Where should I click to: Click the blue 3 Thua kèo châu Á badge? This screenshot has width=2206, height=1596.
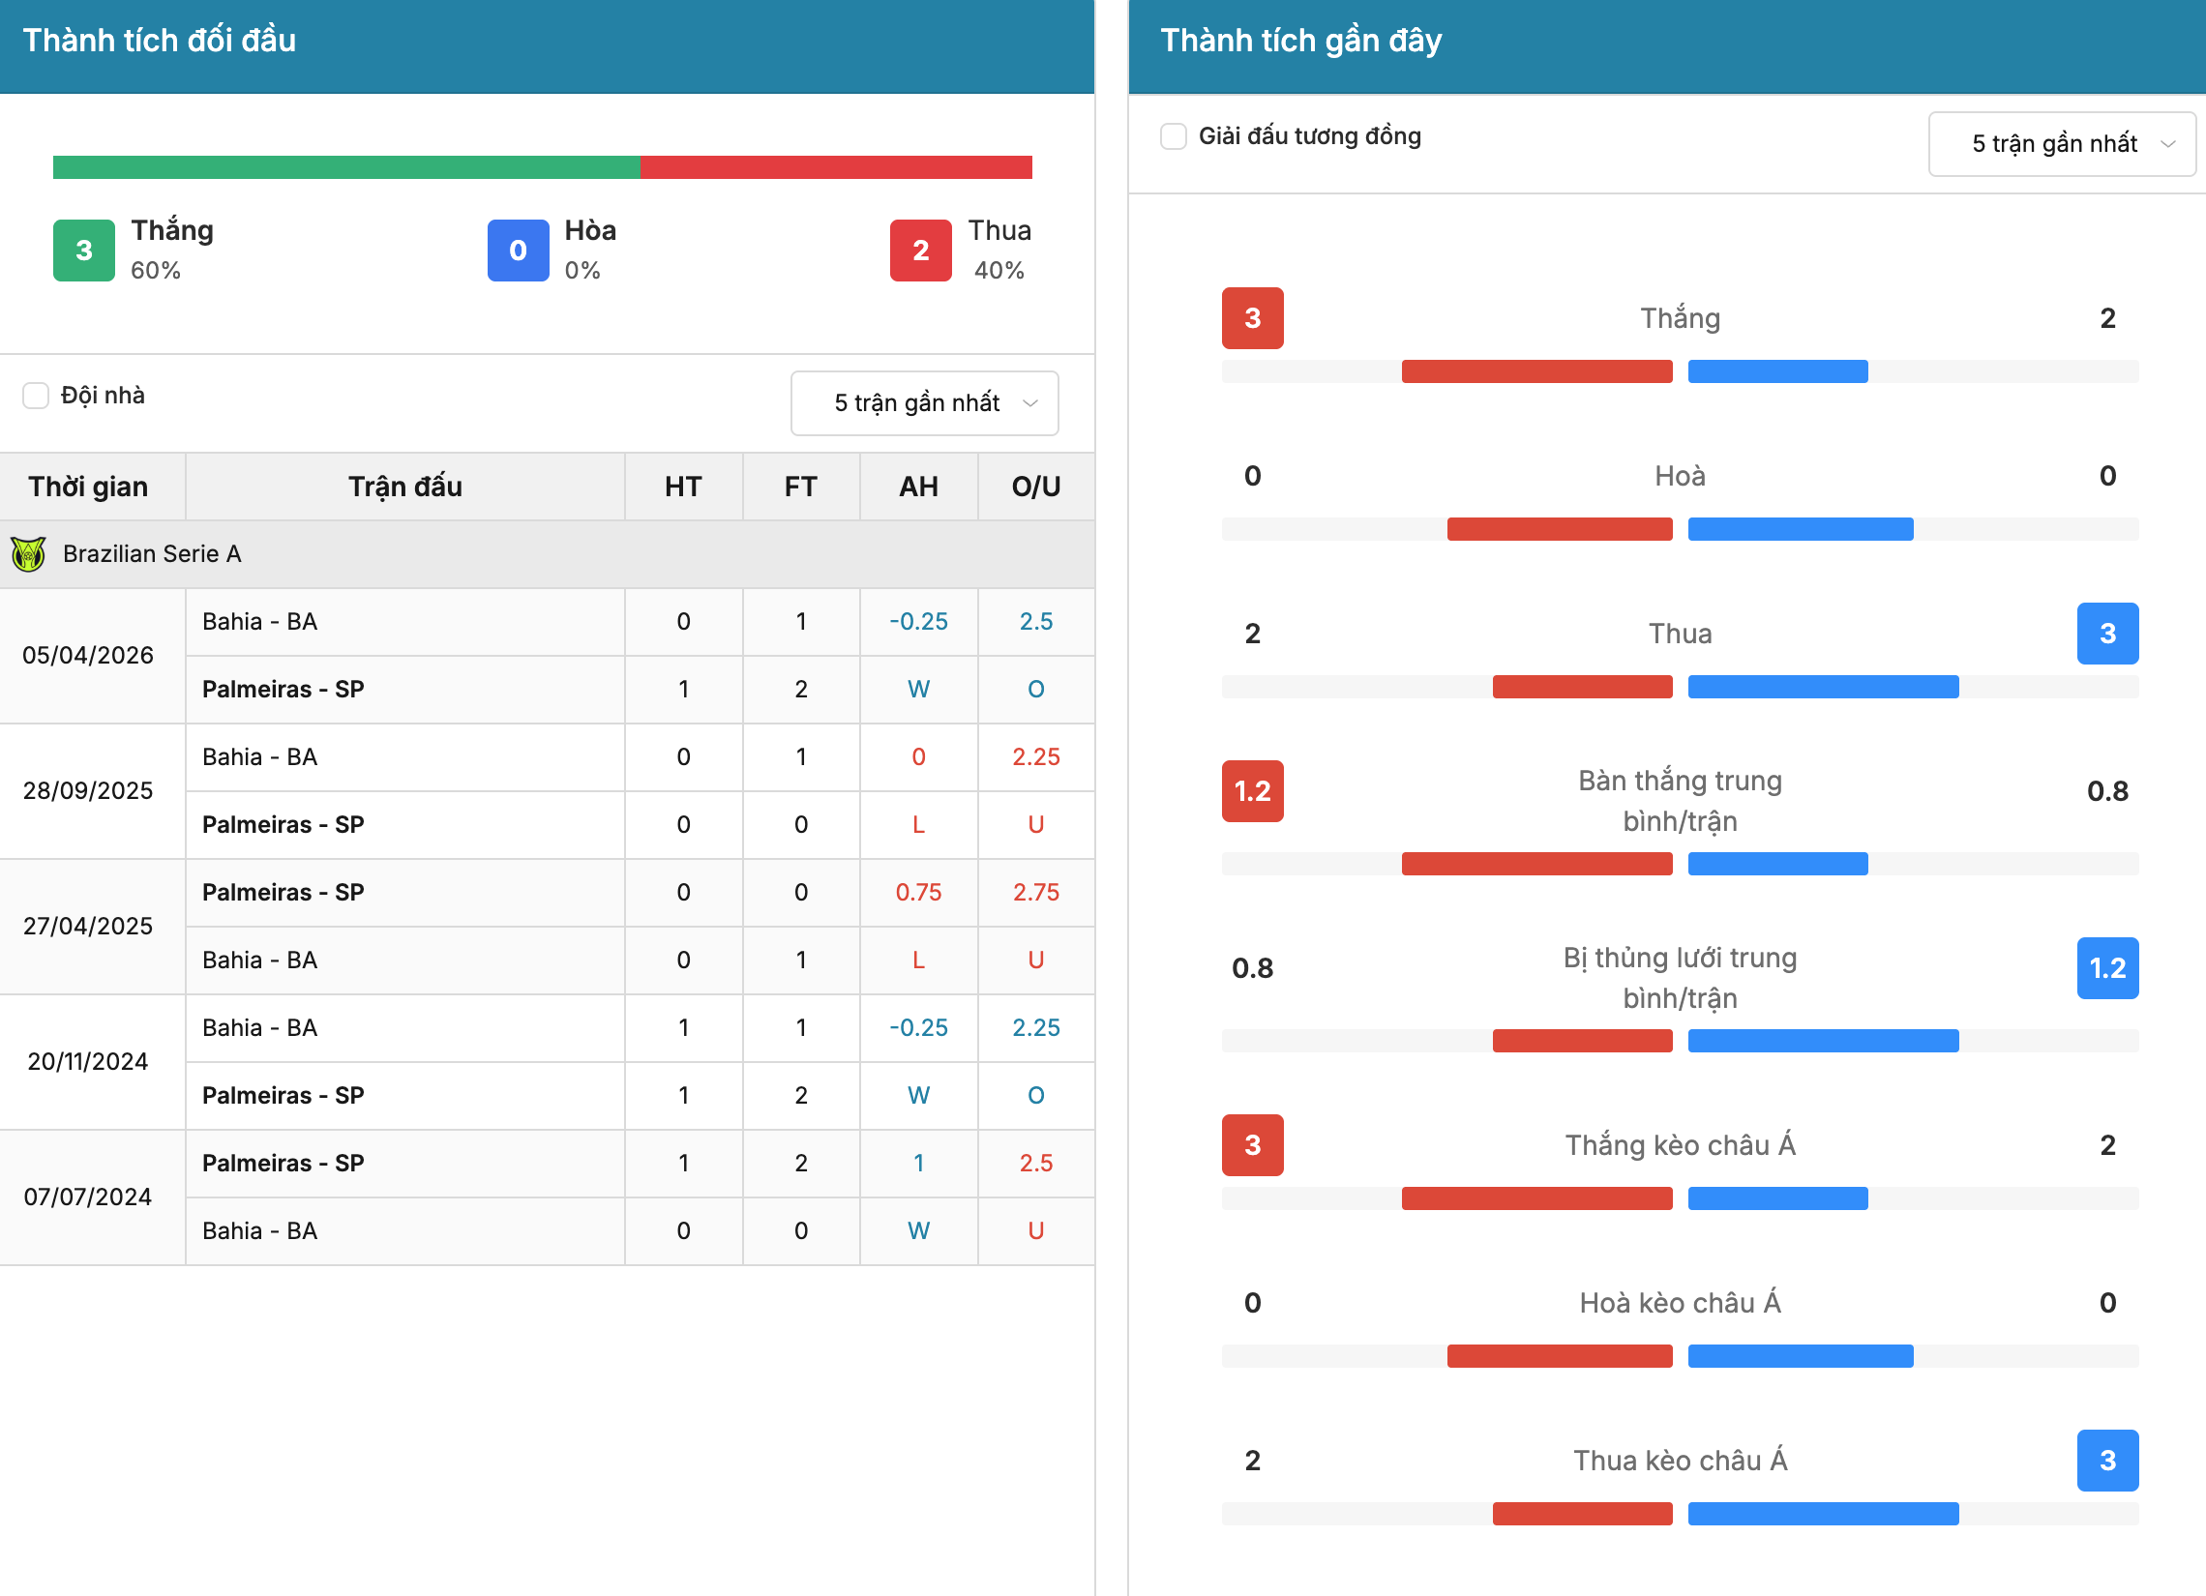click(x=2107, y=1461)
